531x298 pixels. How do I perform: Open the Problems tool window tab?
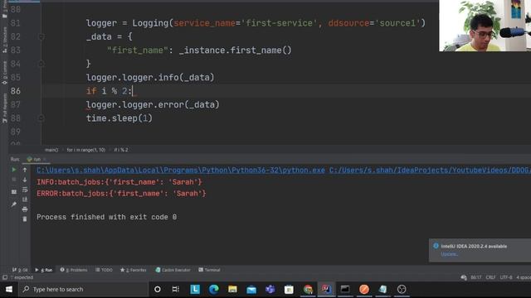(74, 270)
